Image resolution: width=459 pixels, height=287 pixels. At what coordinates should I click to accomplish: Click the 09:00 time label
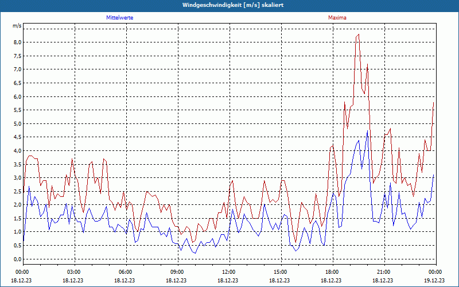tap(178, 272)
